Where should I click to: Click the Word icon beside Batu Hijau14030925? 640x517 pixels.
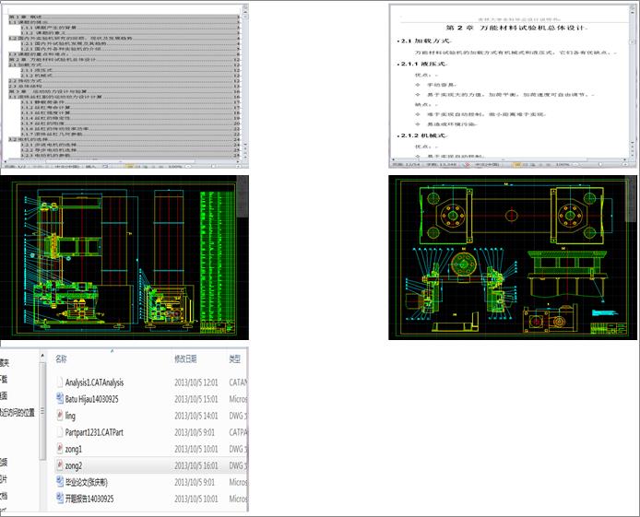tap(60, 399)
